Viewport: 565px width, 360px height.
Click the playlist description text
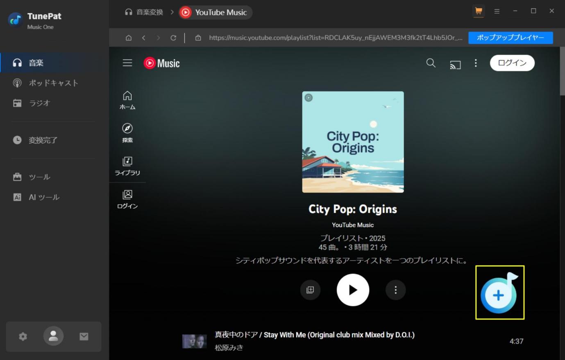point(352,261)
